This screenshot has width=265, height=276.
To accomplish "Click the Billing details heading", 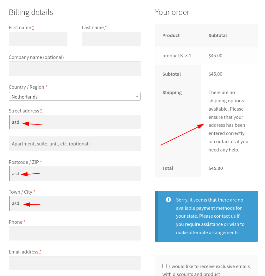I will (x=31, y=12).
